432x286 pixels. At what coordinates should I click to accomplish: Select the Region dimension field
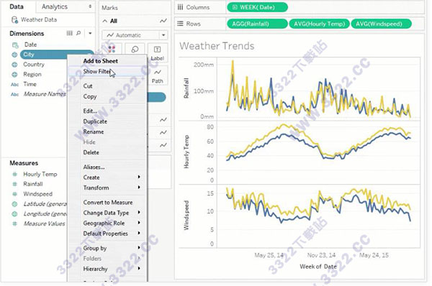pyautogui.click(x=32, y=74)
